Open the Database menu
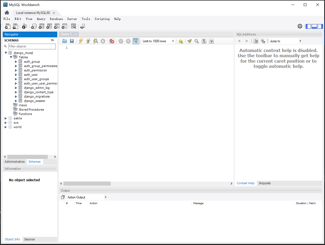This screenshot has width=325, height=245. (56, 19)
